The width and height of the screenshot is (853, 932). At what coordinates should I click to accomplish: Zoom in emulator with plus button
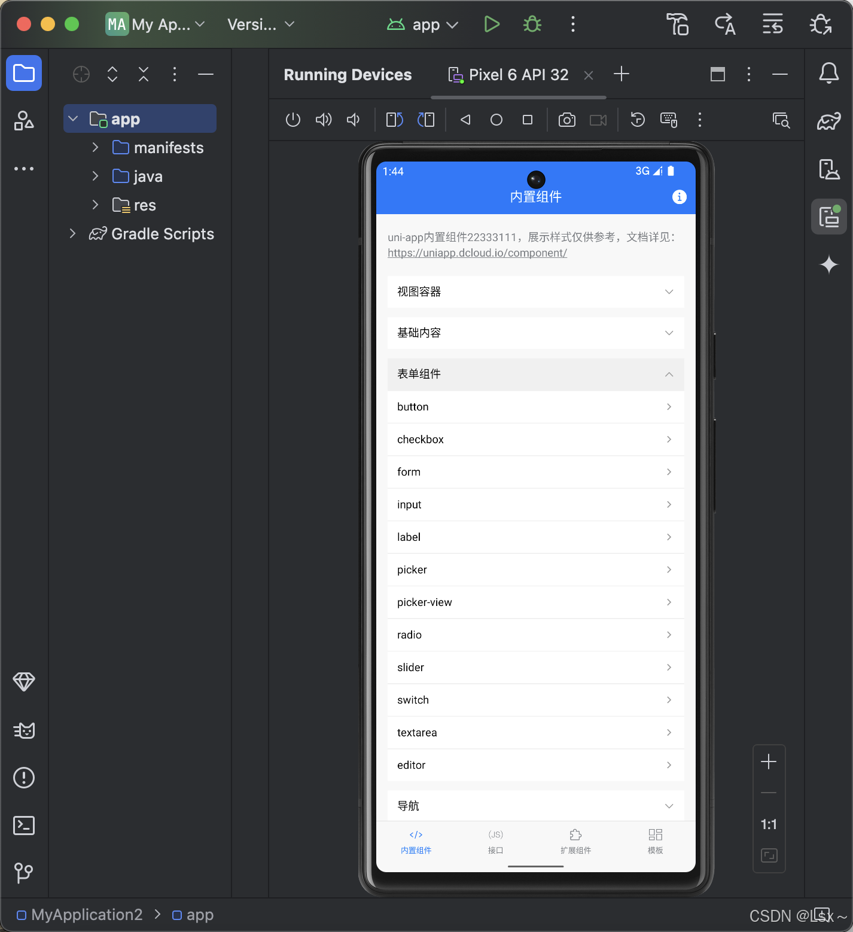pyautogui.click(x=769, y=762)
